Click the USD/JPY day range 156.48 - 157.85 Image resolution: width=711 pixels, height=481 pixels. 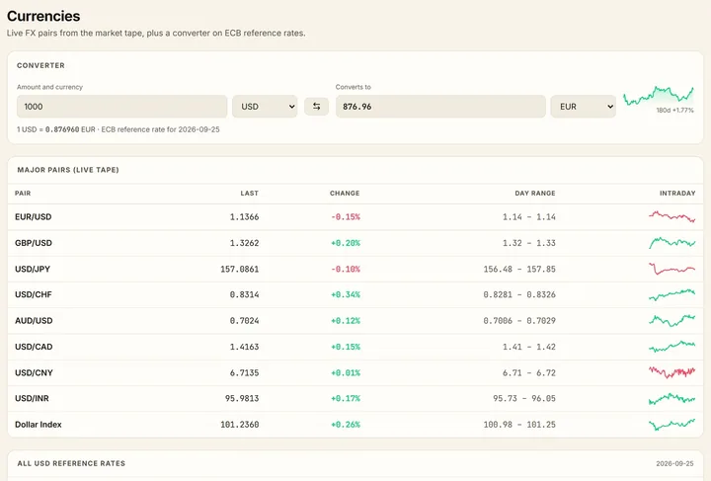[519, 269]
